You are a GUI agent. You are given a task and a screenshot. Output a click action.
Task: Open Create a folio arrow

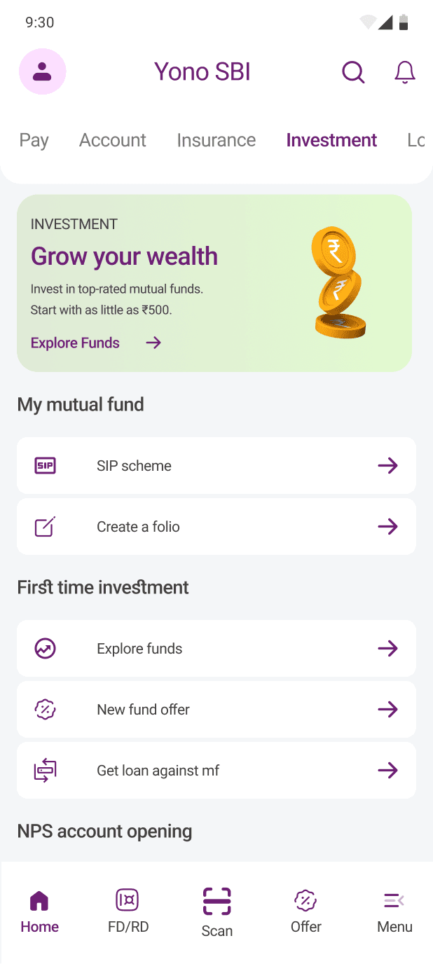[387, 527]
